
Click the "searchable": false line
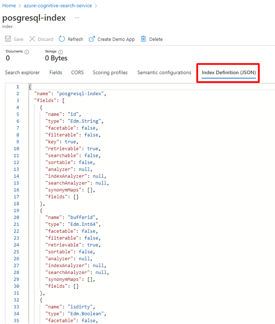pos(73,156)
